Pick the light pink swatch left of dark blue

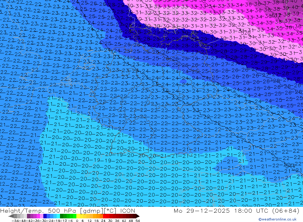tap(42, 216)
